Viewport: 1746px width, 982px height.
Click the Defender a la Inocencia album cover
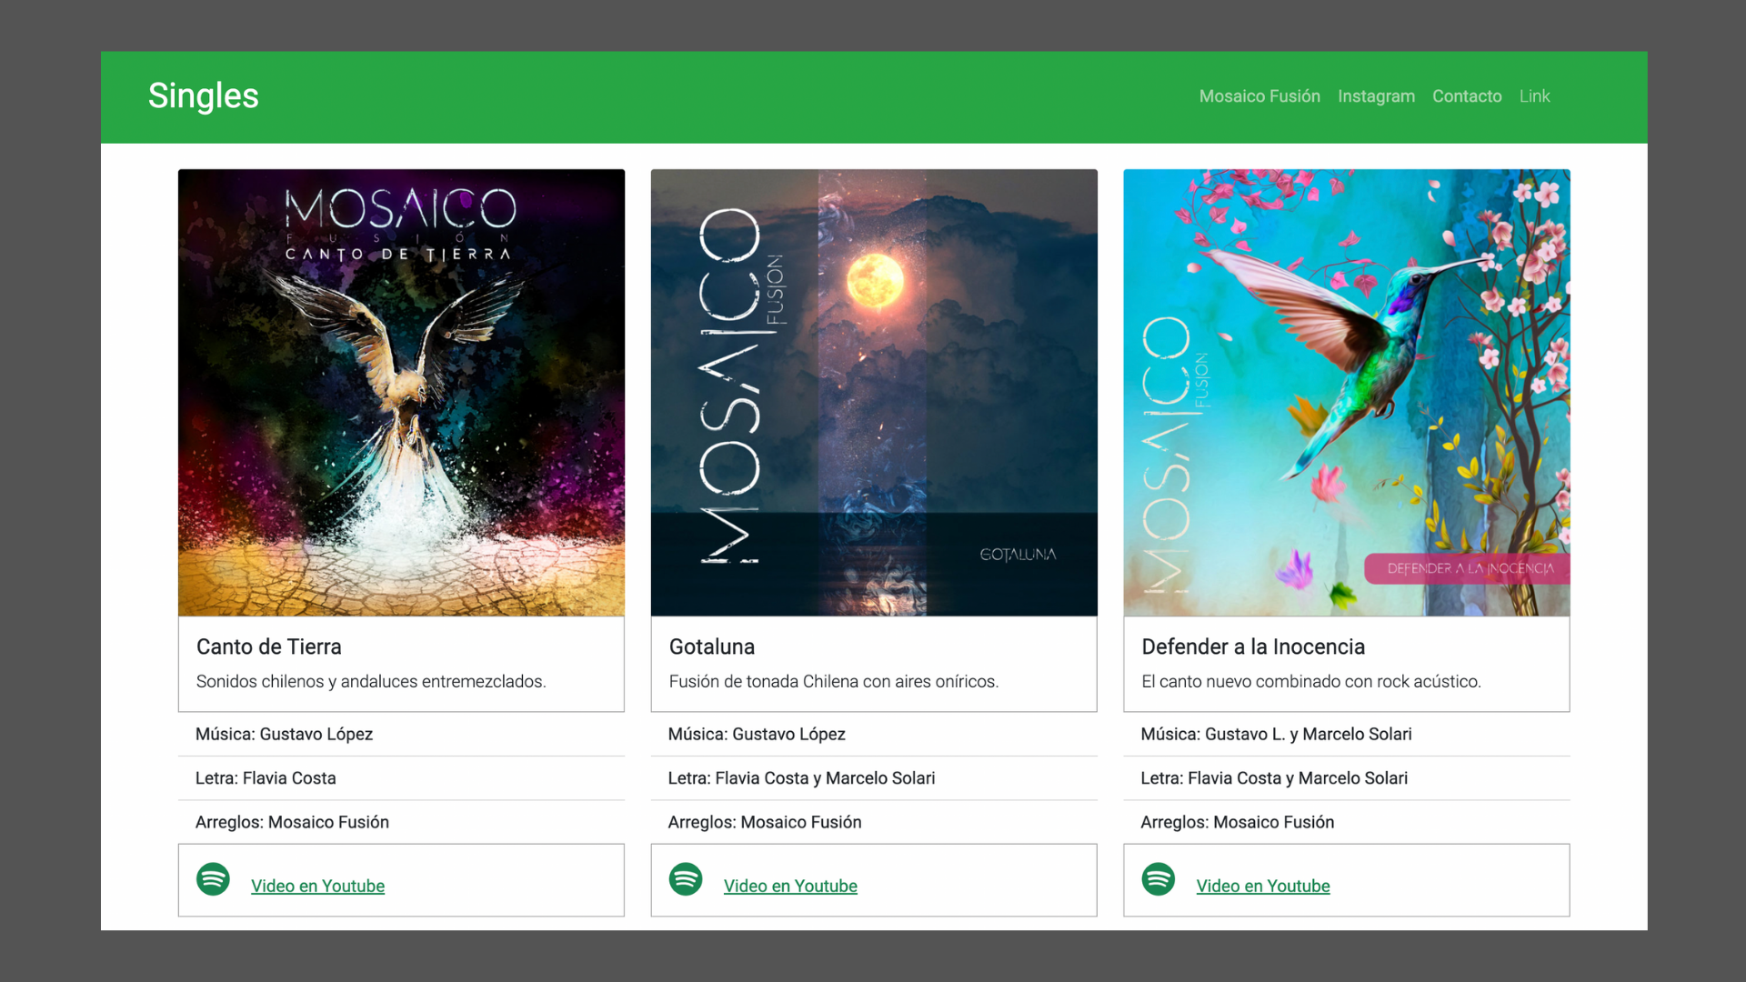1347,393
